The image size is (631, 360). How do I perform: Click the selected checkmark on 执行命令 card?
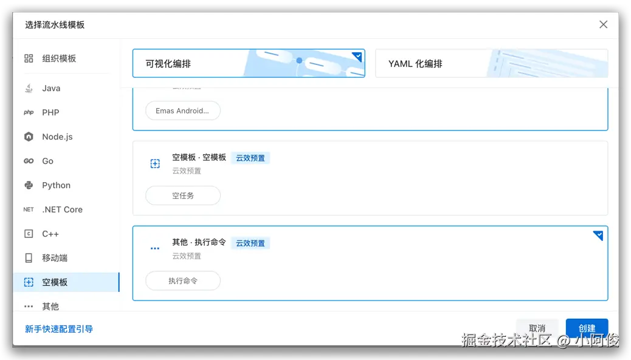click(x=598, y=235)
